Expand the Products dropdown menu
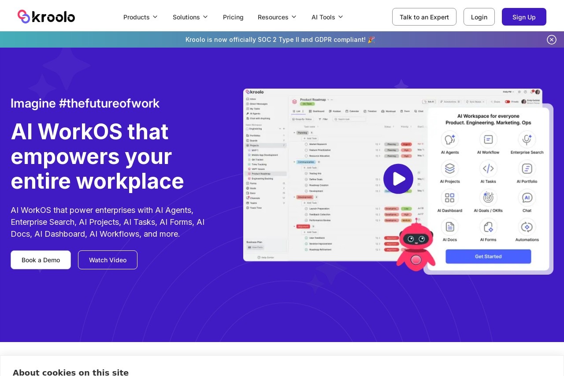Image resolution: width=564 pixels, height=376 pixels. [141, 17]
